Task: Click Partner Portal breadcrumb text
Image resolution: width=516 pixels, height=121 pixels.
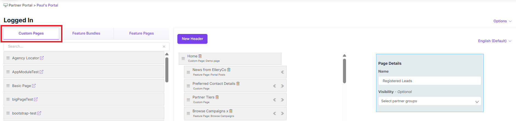Action: (x=21, y=5)
